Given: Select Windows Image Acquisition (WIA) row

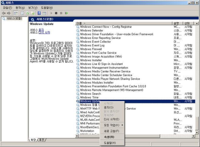Looking at the screenshot, I should point(135,57).
